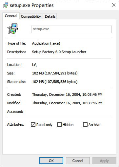Click the large setup.exe file icon
119x167 pixels.
tap(12, 29)
